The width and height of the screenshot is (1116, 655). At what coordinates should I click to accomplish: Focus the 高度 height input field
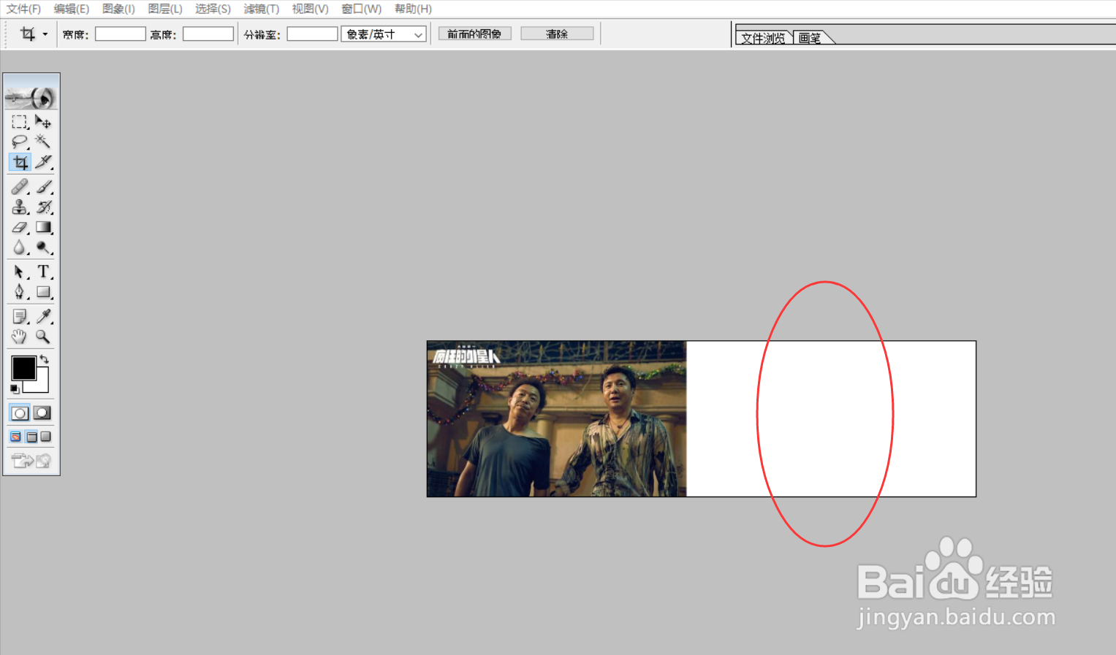[208, 34]
